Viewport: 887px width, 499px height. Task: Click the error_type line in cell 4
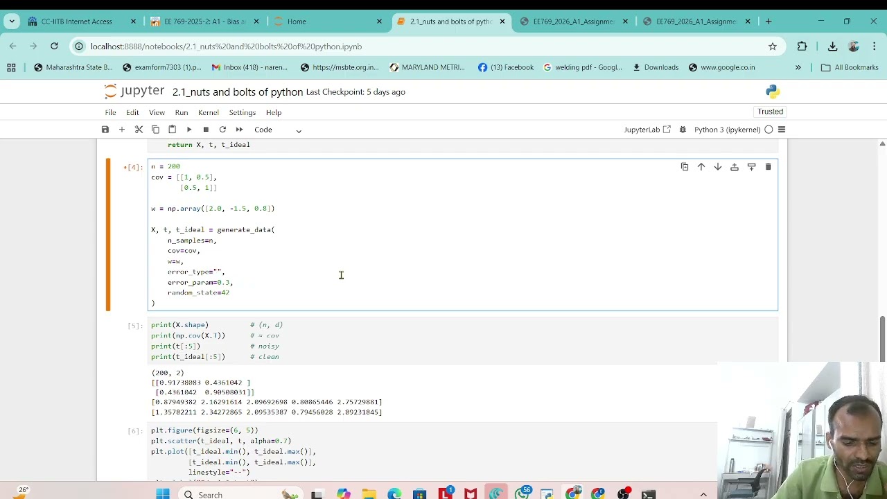pyautogui.click(x=196, y=272)
